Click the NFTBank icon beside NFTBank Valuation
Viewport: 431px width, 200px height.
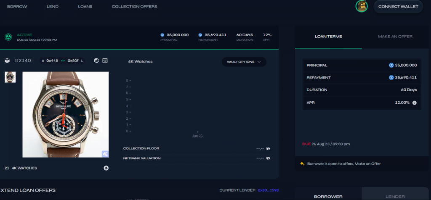(x=268, y=158)
